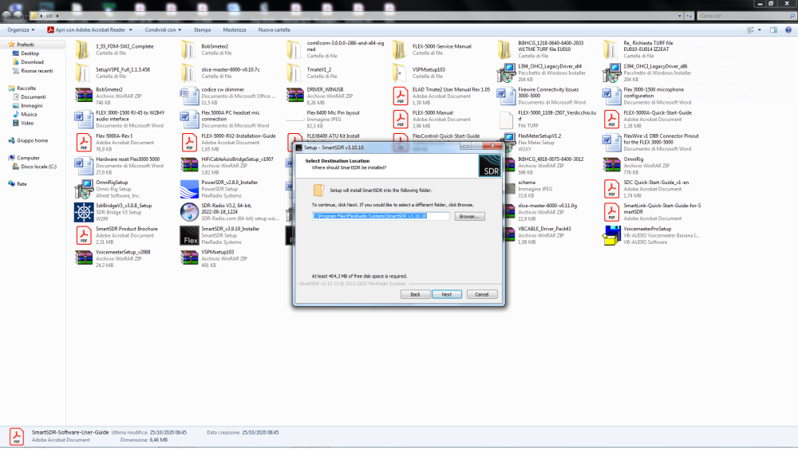
Task: Select Flex-5000A-Rev I PDF icon
Action: click(84, 143)
